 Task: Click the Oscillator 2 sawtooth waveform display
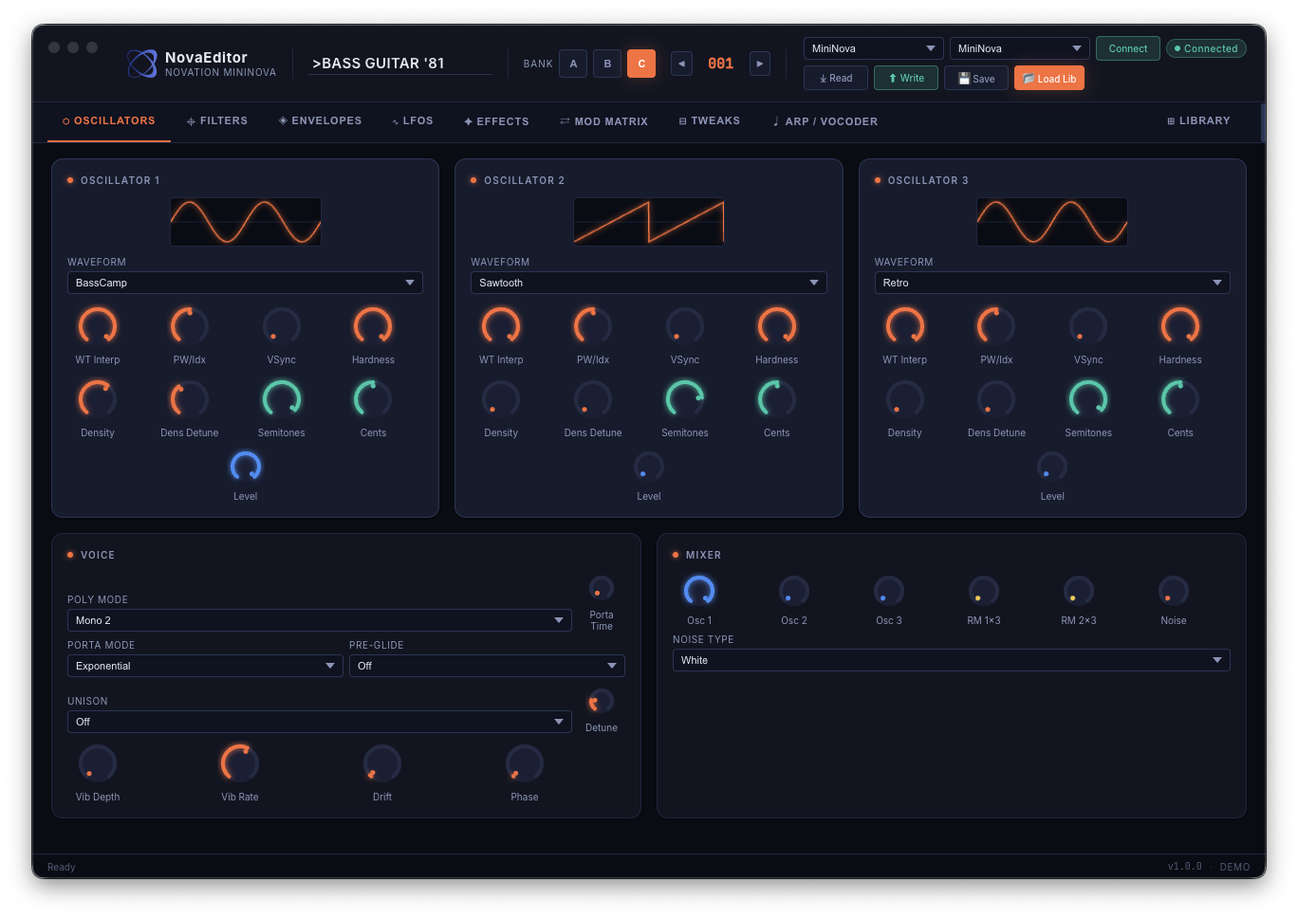coord(649,222)
